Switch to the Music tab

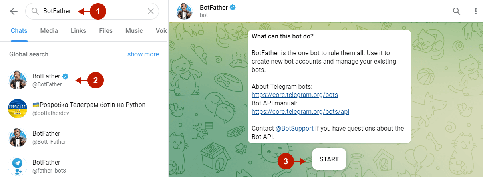coord(134,31)
